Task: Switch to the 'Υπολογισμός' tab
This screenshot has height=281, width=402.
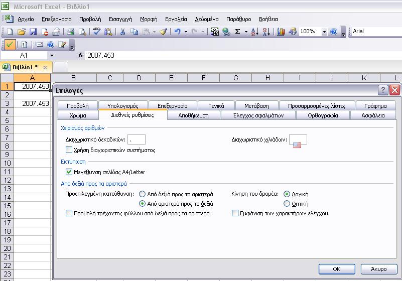Action: point(123,106)
